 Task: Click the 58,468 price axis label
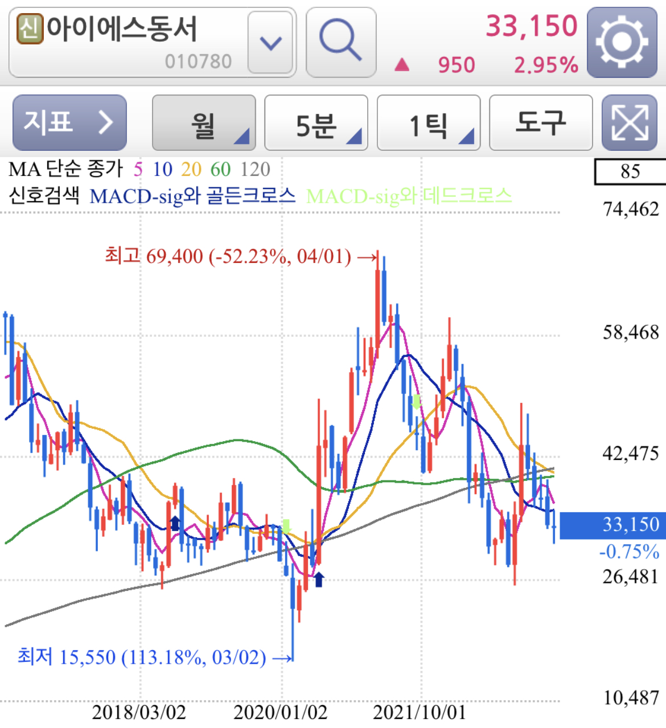pos(631,332)
